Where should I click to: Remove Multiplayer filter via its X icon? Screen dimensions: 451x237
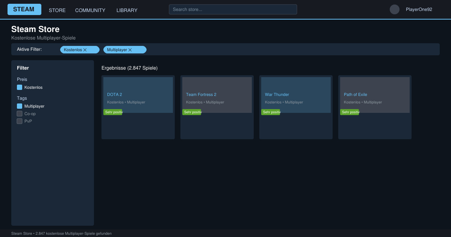tap(130, 50)
